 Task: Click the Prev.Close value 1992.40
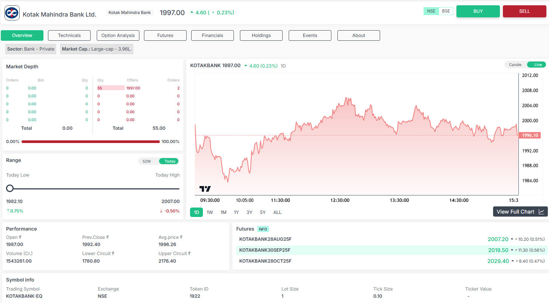coord(91,245)
